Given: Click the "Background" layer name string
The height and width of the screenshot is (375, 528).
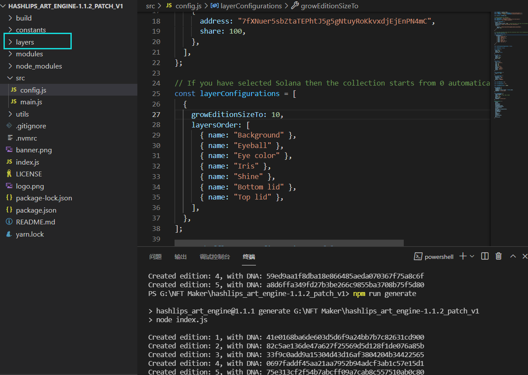Looking at the screenshot, I should pos(259,135).
